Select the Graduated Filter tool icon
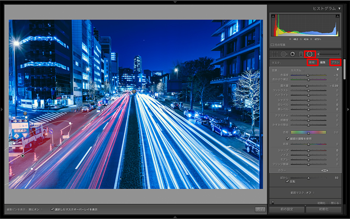 coord(301,54)
